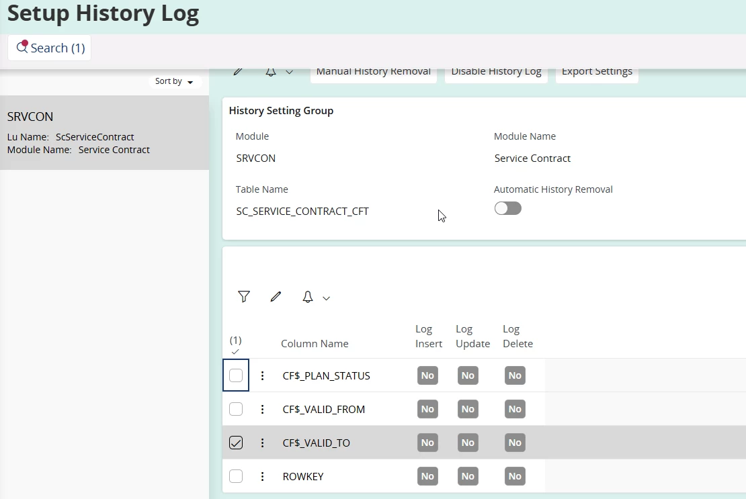Viewport: 746px width, 499px height.
Task: Check the CF$_PLAN_STATUS row checkbox
Action: click(236, 375)
